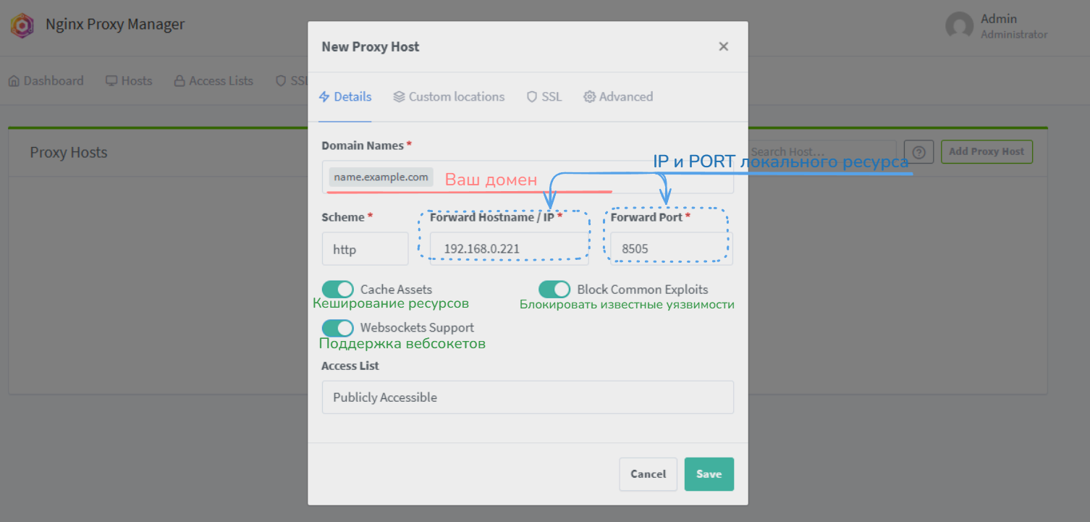Click the Search Host input field
1090x522 pixels.
tap(821, 152)
